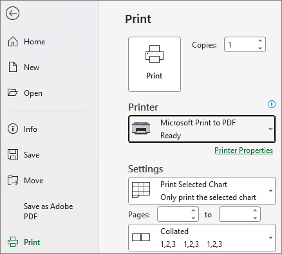Click the printer device icon in Printer box
Screen dimensions: 282x254
[141, 128]
